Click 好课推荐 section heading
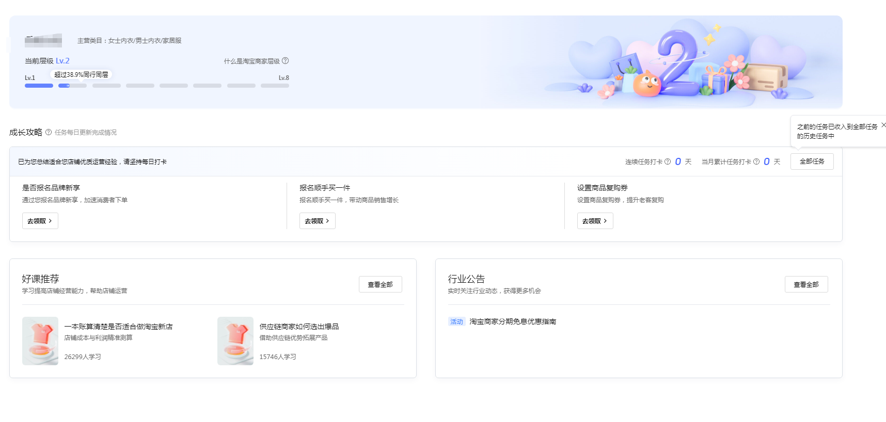This screenshot has height=422, width=886. pos(40,279)
